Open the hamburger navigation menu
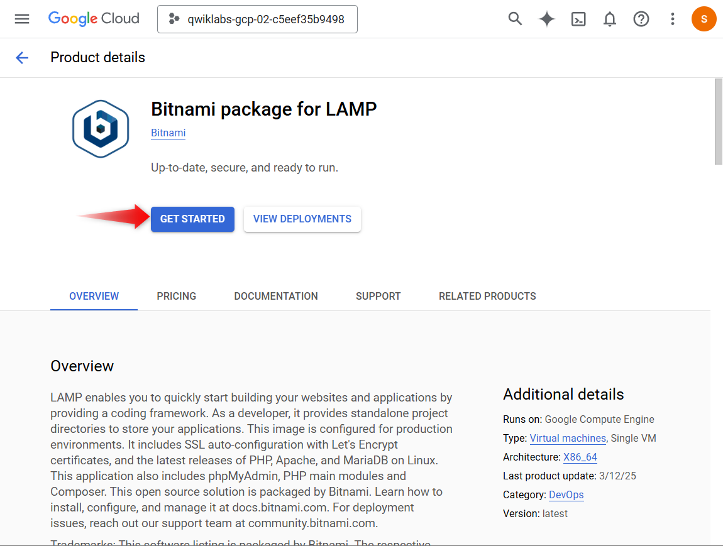Image resolution: width=723 pixels, height=546 pixels. coord(21,19)
